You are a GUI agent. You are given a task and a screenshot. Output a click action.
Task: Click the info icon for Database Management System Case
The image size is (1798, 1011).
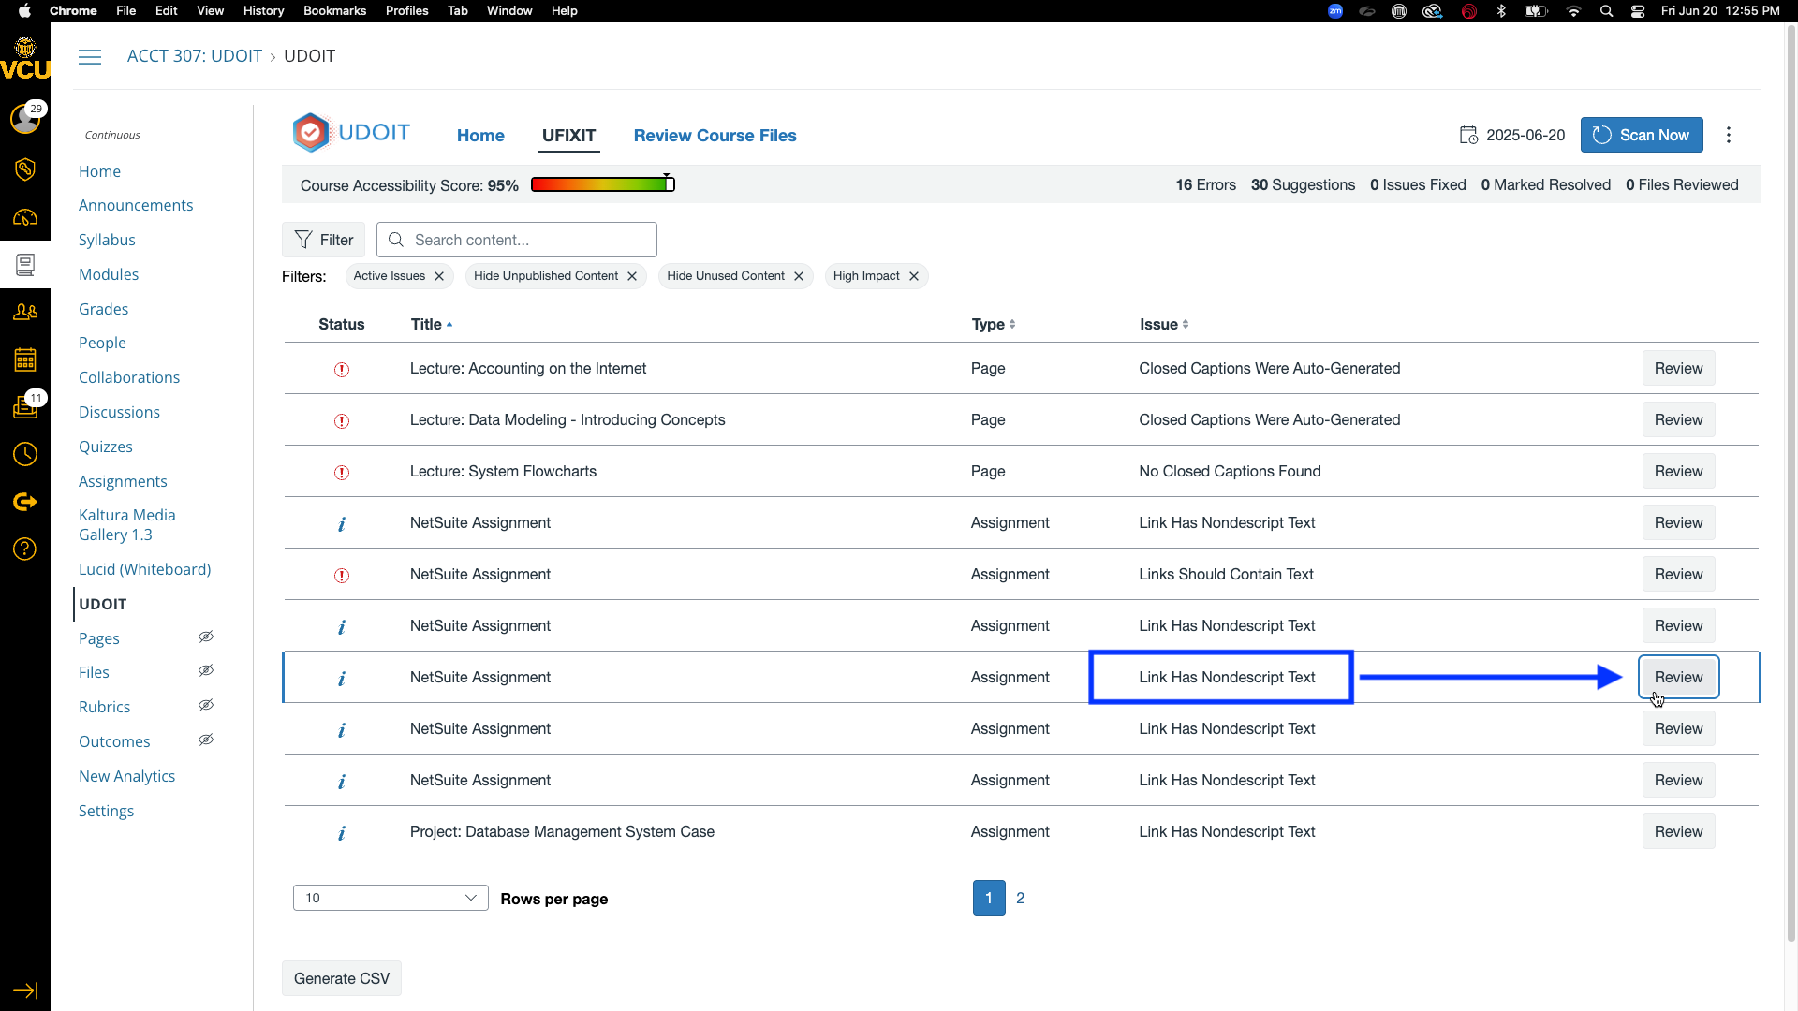(x=342, y=833)
